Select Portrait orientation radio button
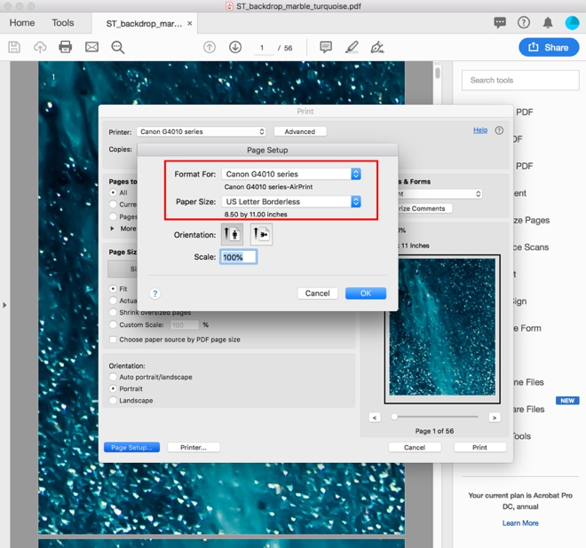The height and width of the screenshot is (548, 586). coord(113,388)
